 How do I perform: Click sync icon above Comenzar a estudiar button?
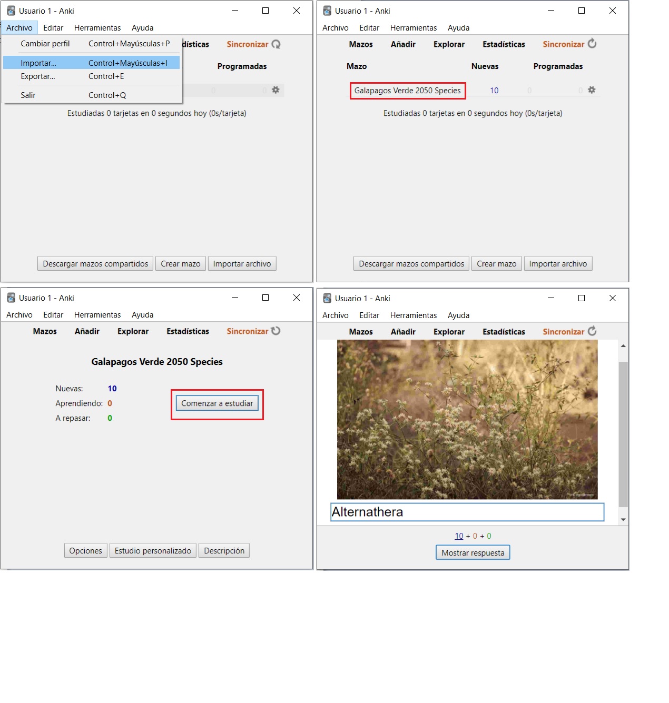point(276,331)
